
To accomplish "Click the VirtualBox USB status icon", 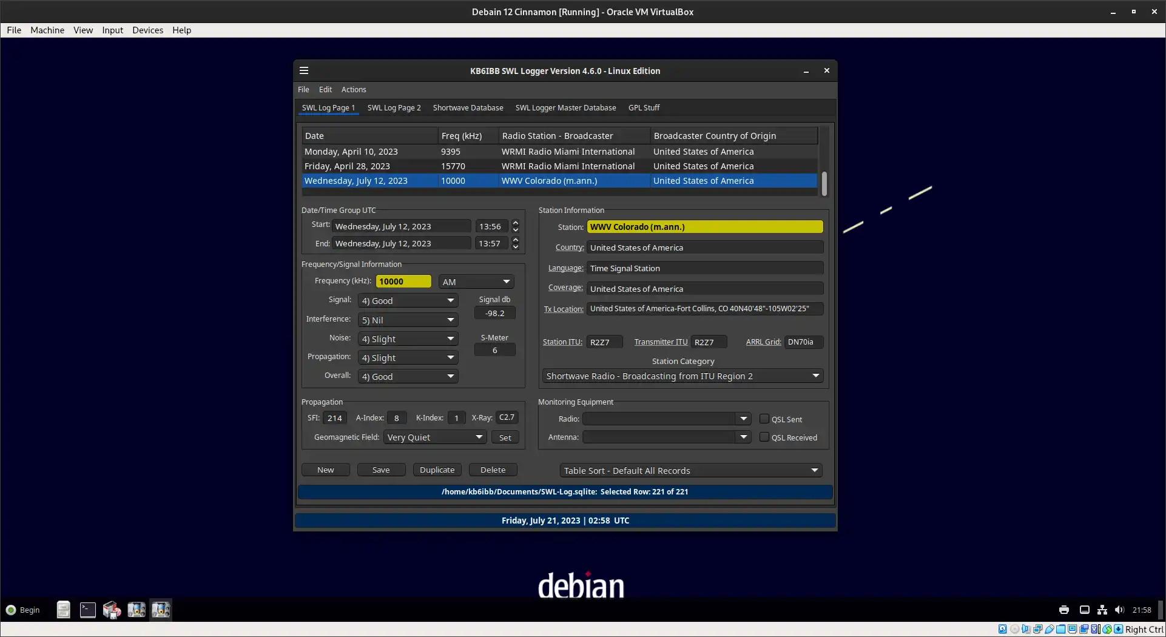I will 1049,629.
